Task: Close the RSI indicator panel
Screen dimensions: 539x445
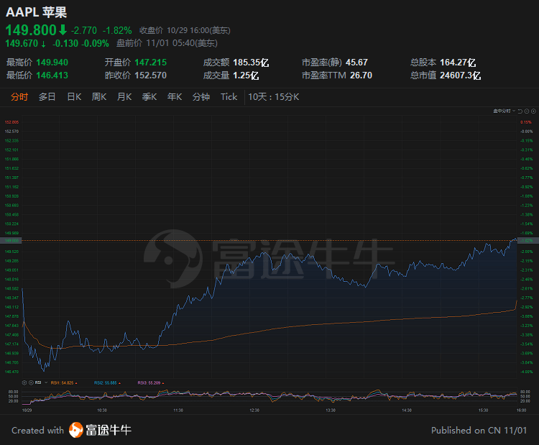Action: click(31, 382)
